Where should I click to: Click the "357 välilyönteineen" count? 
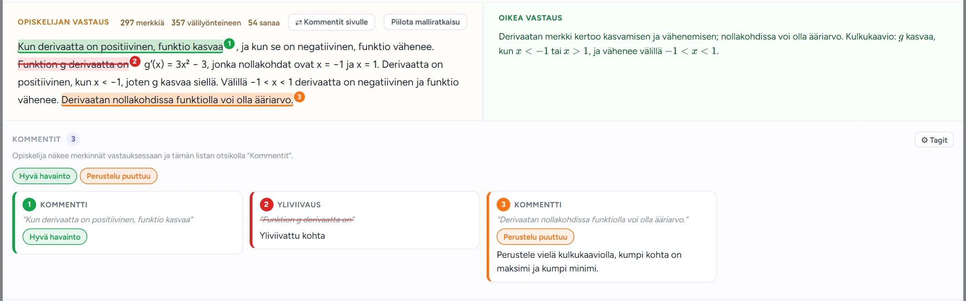tap(206, 23)
